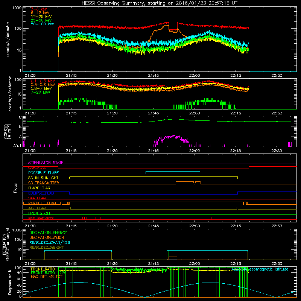Click the Flags panel axis label
Viewport: 301px width, 301px height.
15,188
